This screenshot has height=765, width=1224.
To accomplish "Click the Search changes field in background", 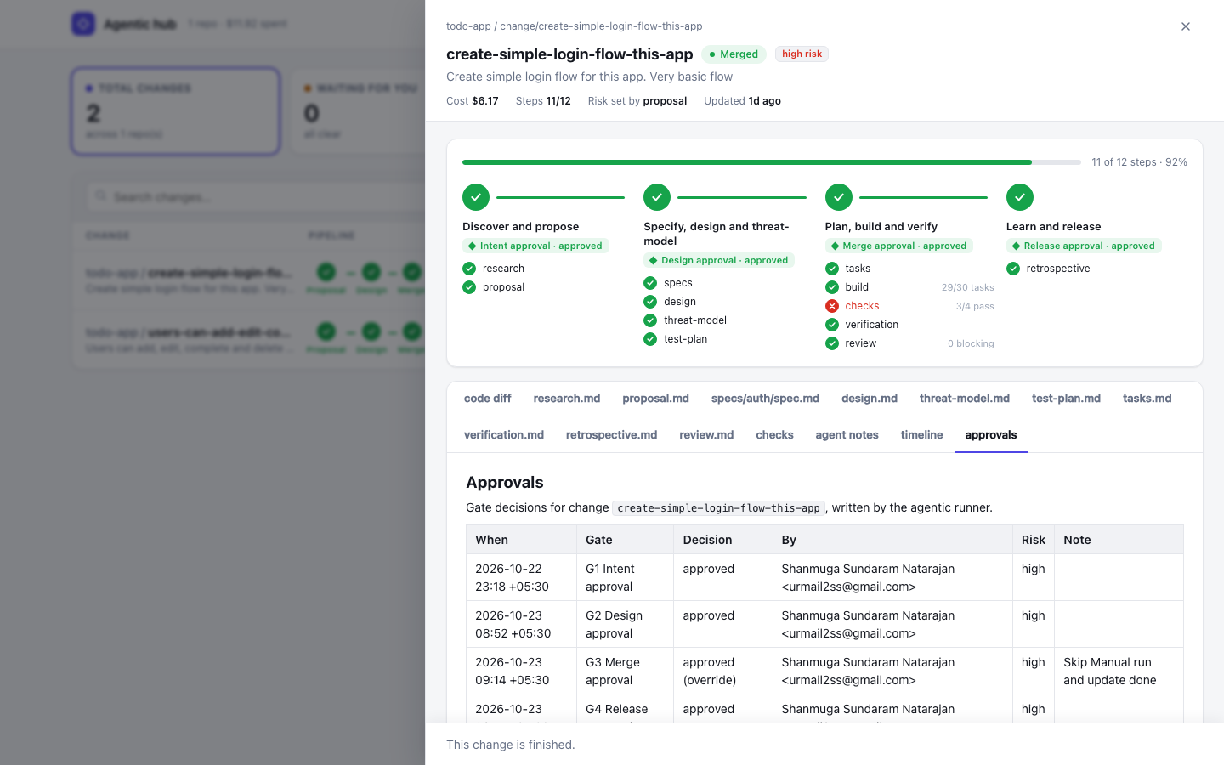I will [x=255, y=197].
